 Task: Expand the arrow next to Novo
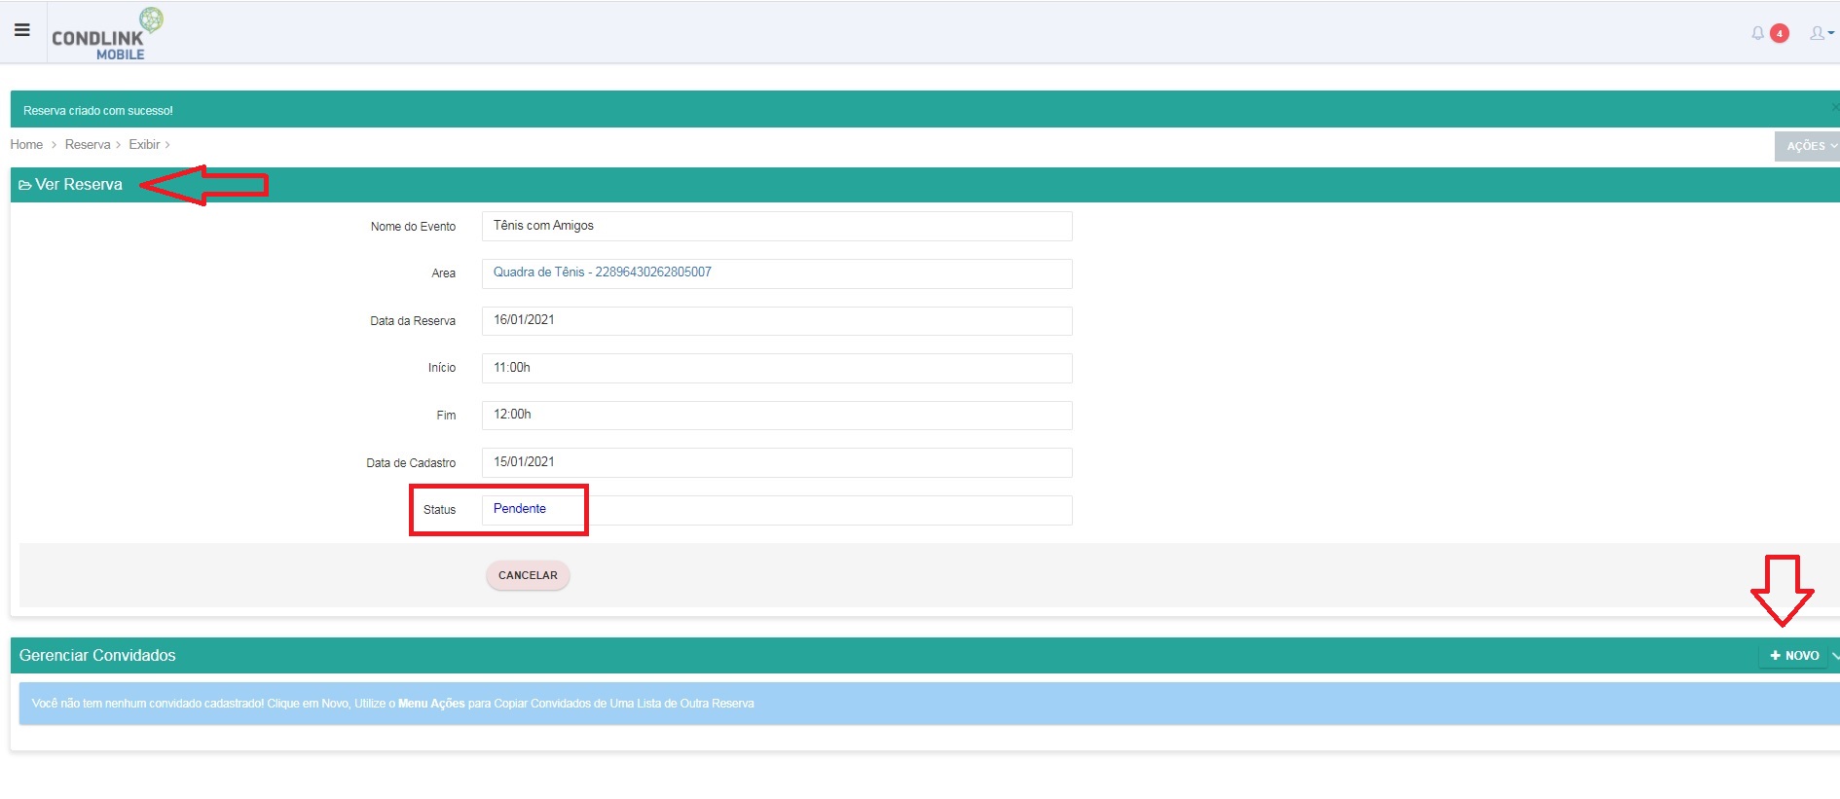click(1835, 656)
